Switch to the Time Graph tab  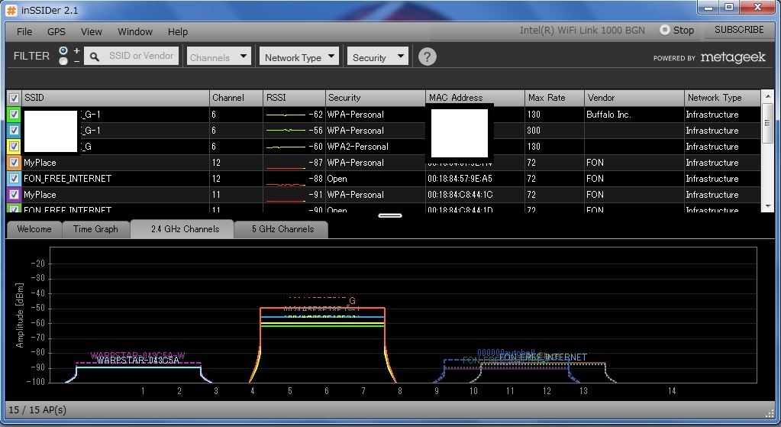pyautogui.click(x=95, y=229)
